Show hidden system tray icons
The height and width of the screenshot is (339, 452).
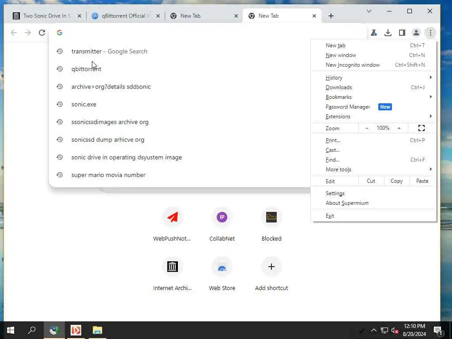tap(374, 330)
